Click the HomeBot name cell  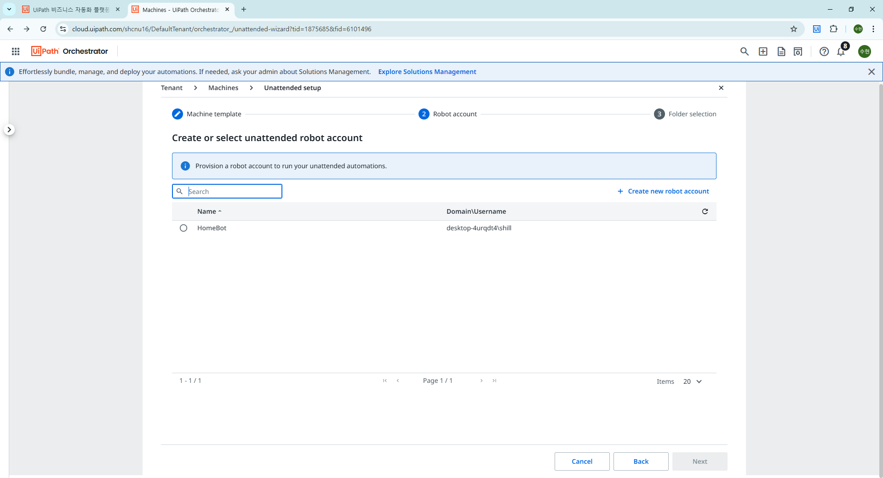point(212,228)
